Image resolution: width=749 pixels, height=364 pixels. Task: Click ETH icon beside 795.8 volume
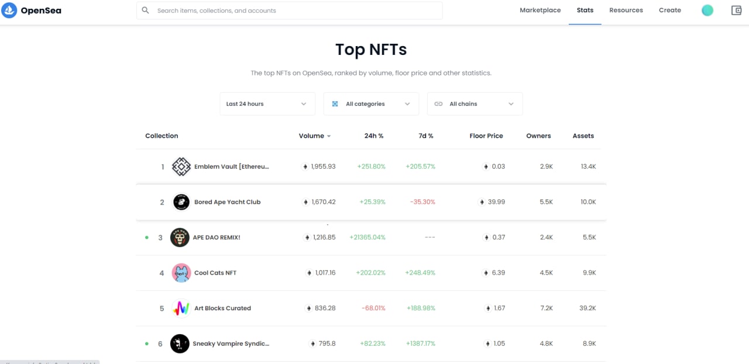point(313,344)
